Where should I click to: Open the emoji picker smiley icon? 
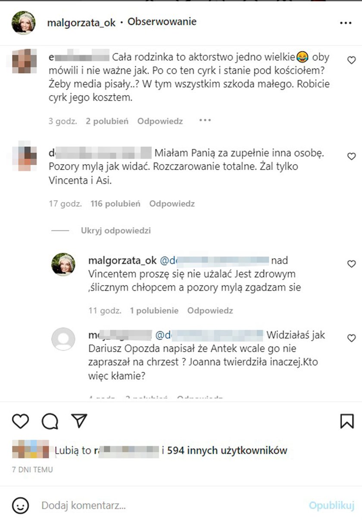click(x=20, y=505)
